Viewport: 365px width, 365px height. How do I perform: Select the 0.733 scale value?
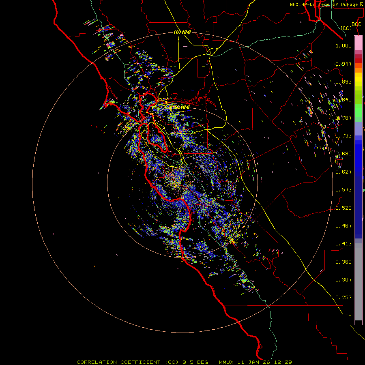click(344, 136)
